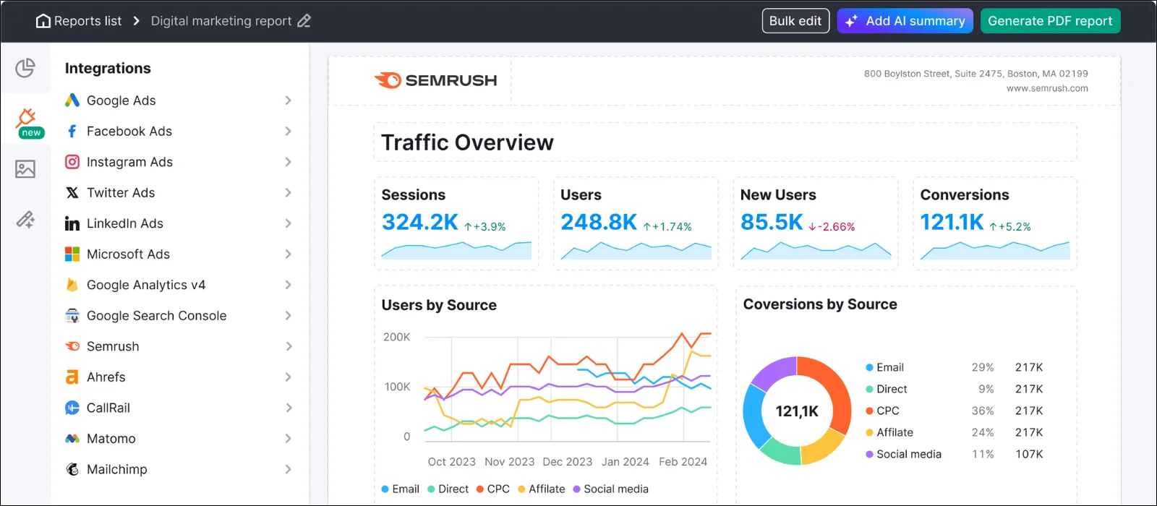The width and height of the screenshot is (1157, 506).
Task: Click the Digital marketing report title
Action: [221, 21]
